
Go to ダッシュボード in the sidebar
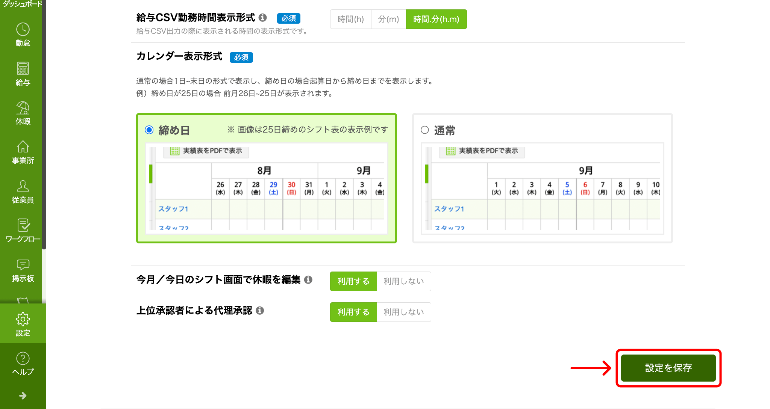pyautogui.click(x=23, y=4)
